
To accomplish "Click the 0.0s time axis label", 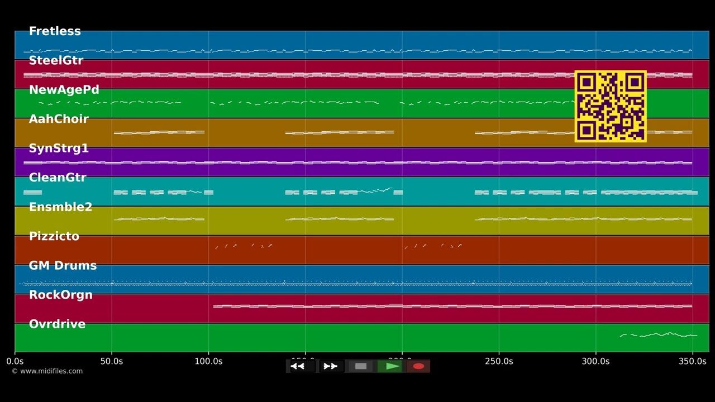I will (x=15, y=361).
